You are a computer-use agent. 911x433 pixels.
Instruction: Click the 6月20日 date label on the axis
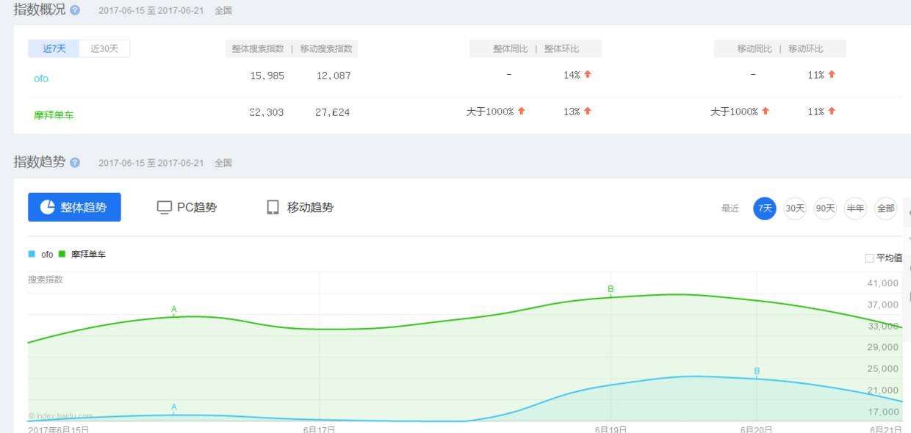click(757, 429)
